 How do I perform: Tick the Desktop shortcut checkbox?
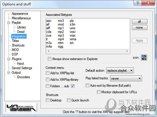pyautogui.click(x=47, y=100)
